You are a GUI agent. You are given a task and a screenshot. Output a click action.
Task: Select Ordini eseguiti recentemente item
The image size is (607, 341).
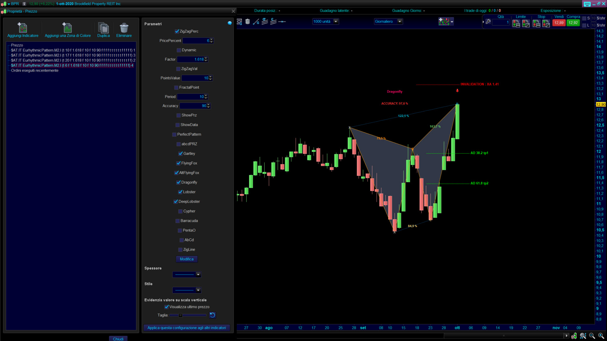point(35,70)
